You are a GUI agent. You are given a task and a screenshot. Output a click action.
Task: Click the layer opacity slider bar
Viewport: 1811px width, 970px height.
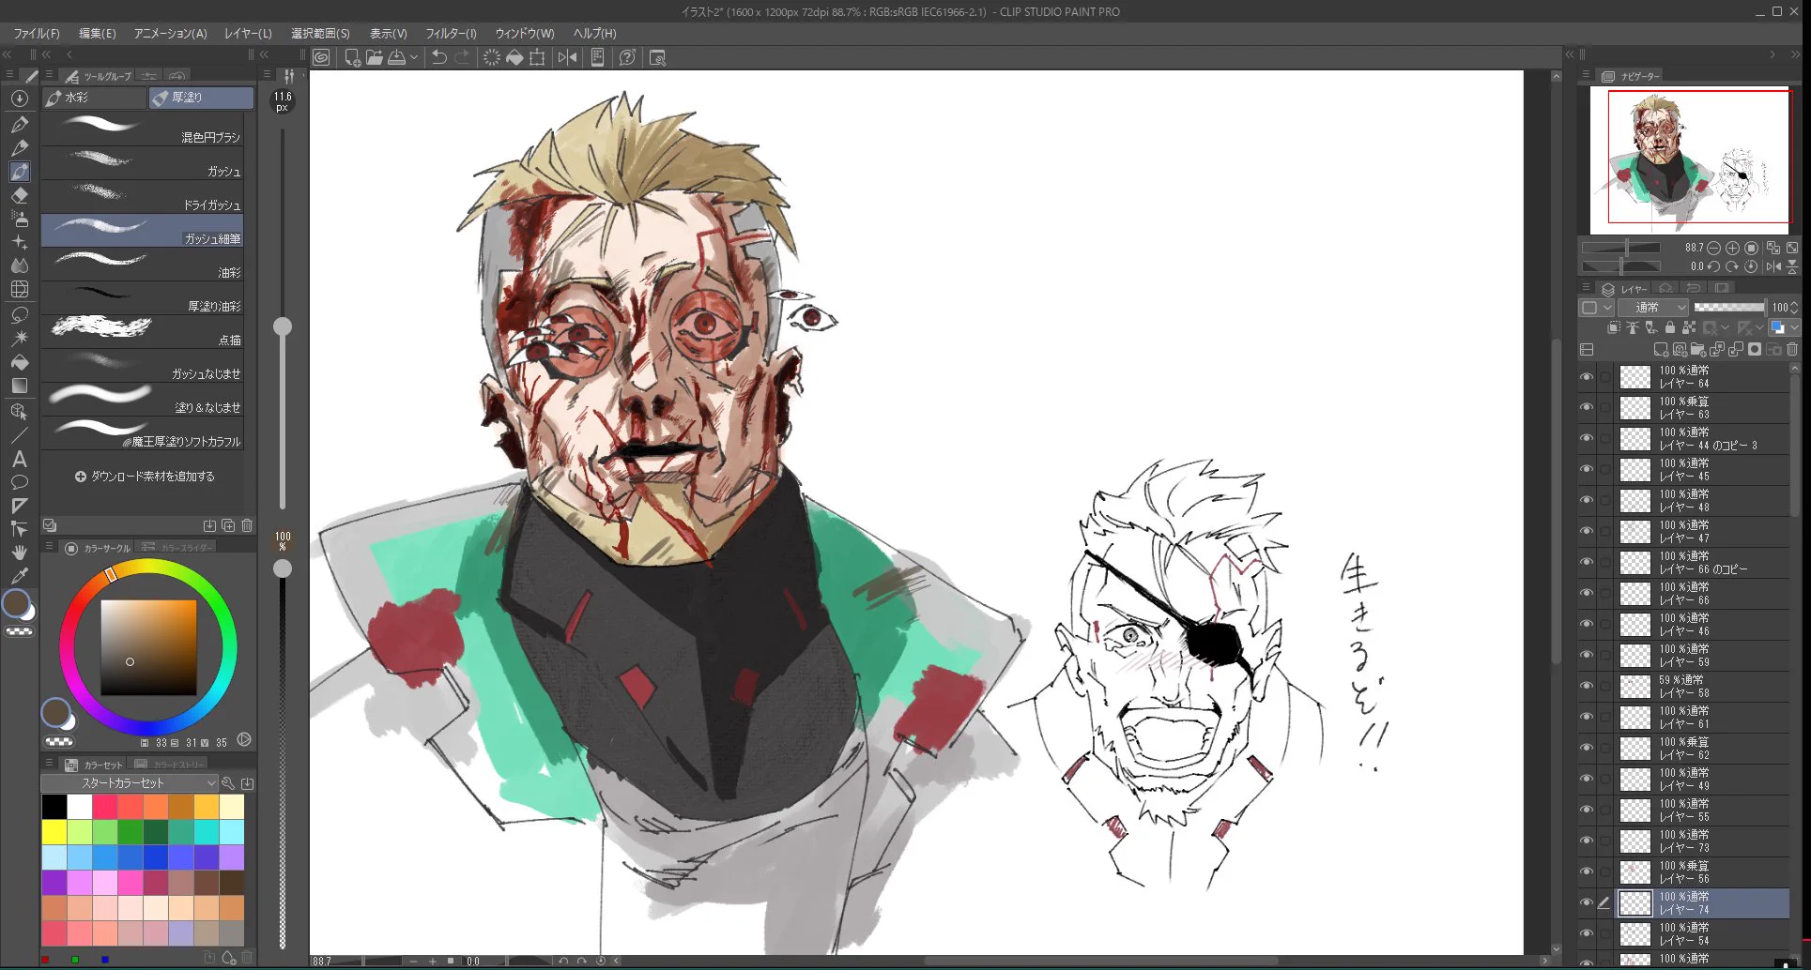coord(1729,308)
